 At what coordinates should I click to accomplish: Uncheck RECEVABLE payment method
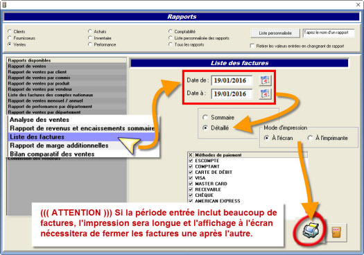click(191, 189)
